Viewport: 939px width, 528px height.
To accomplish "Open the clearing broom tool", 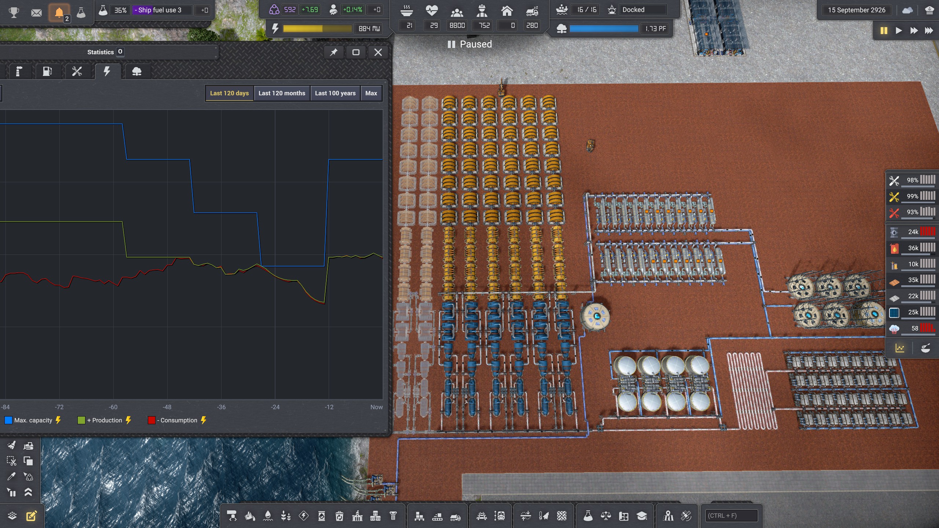I will (11, 445).
